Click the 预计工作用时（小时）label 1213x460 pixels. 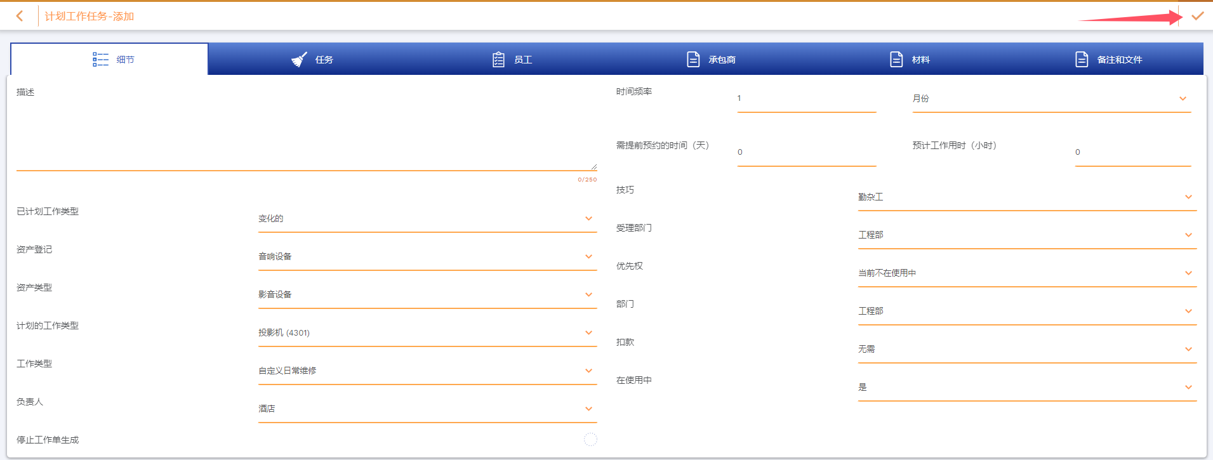955,145
